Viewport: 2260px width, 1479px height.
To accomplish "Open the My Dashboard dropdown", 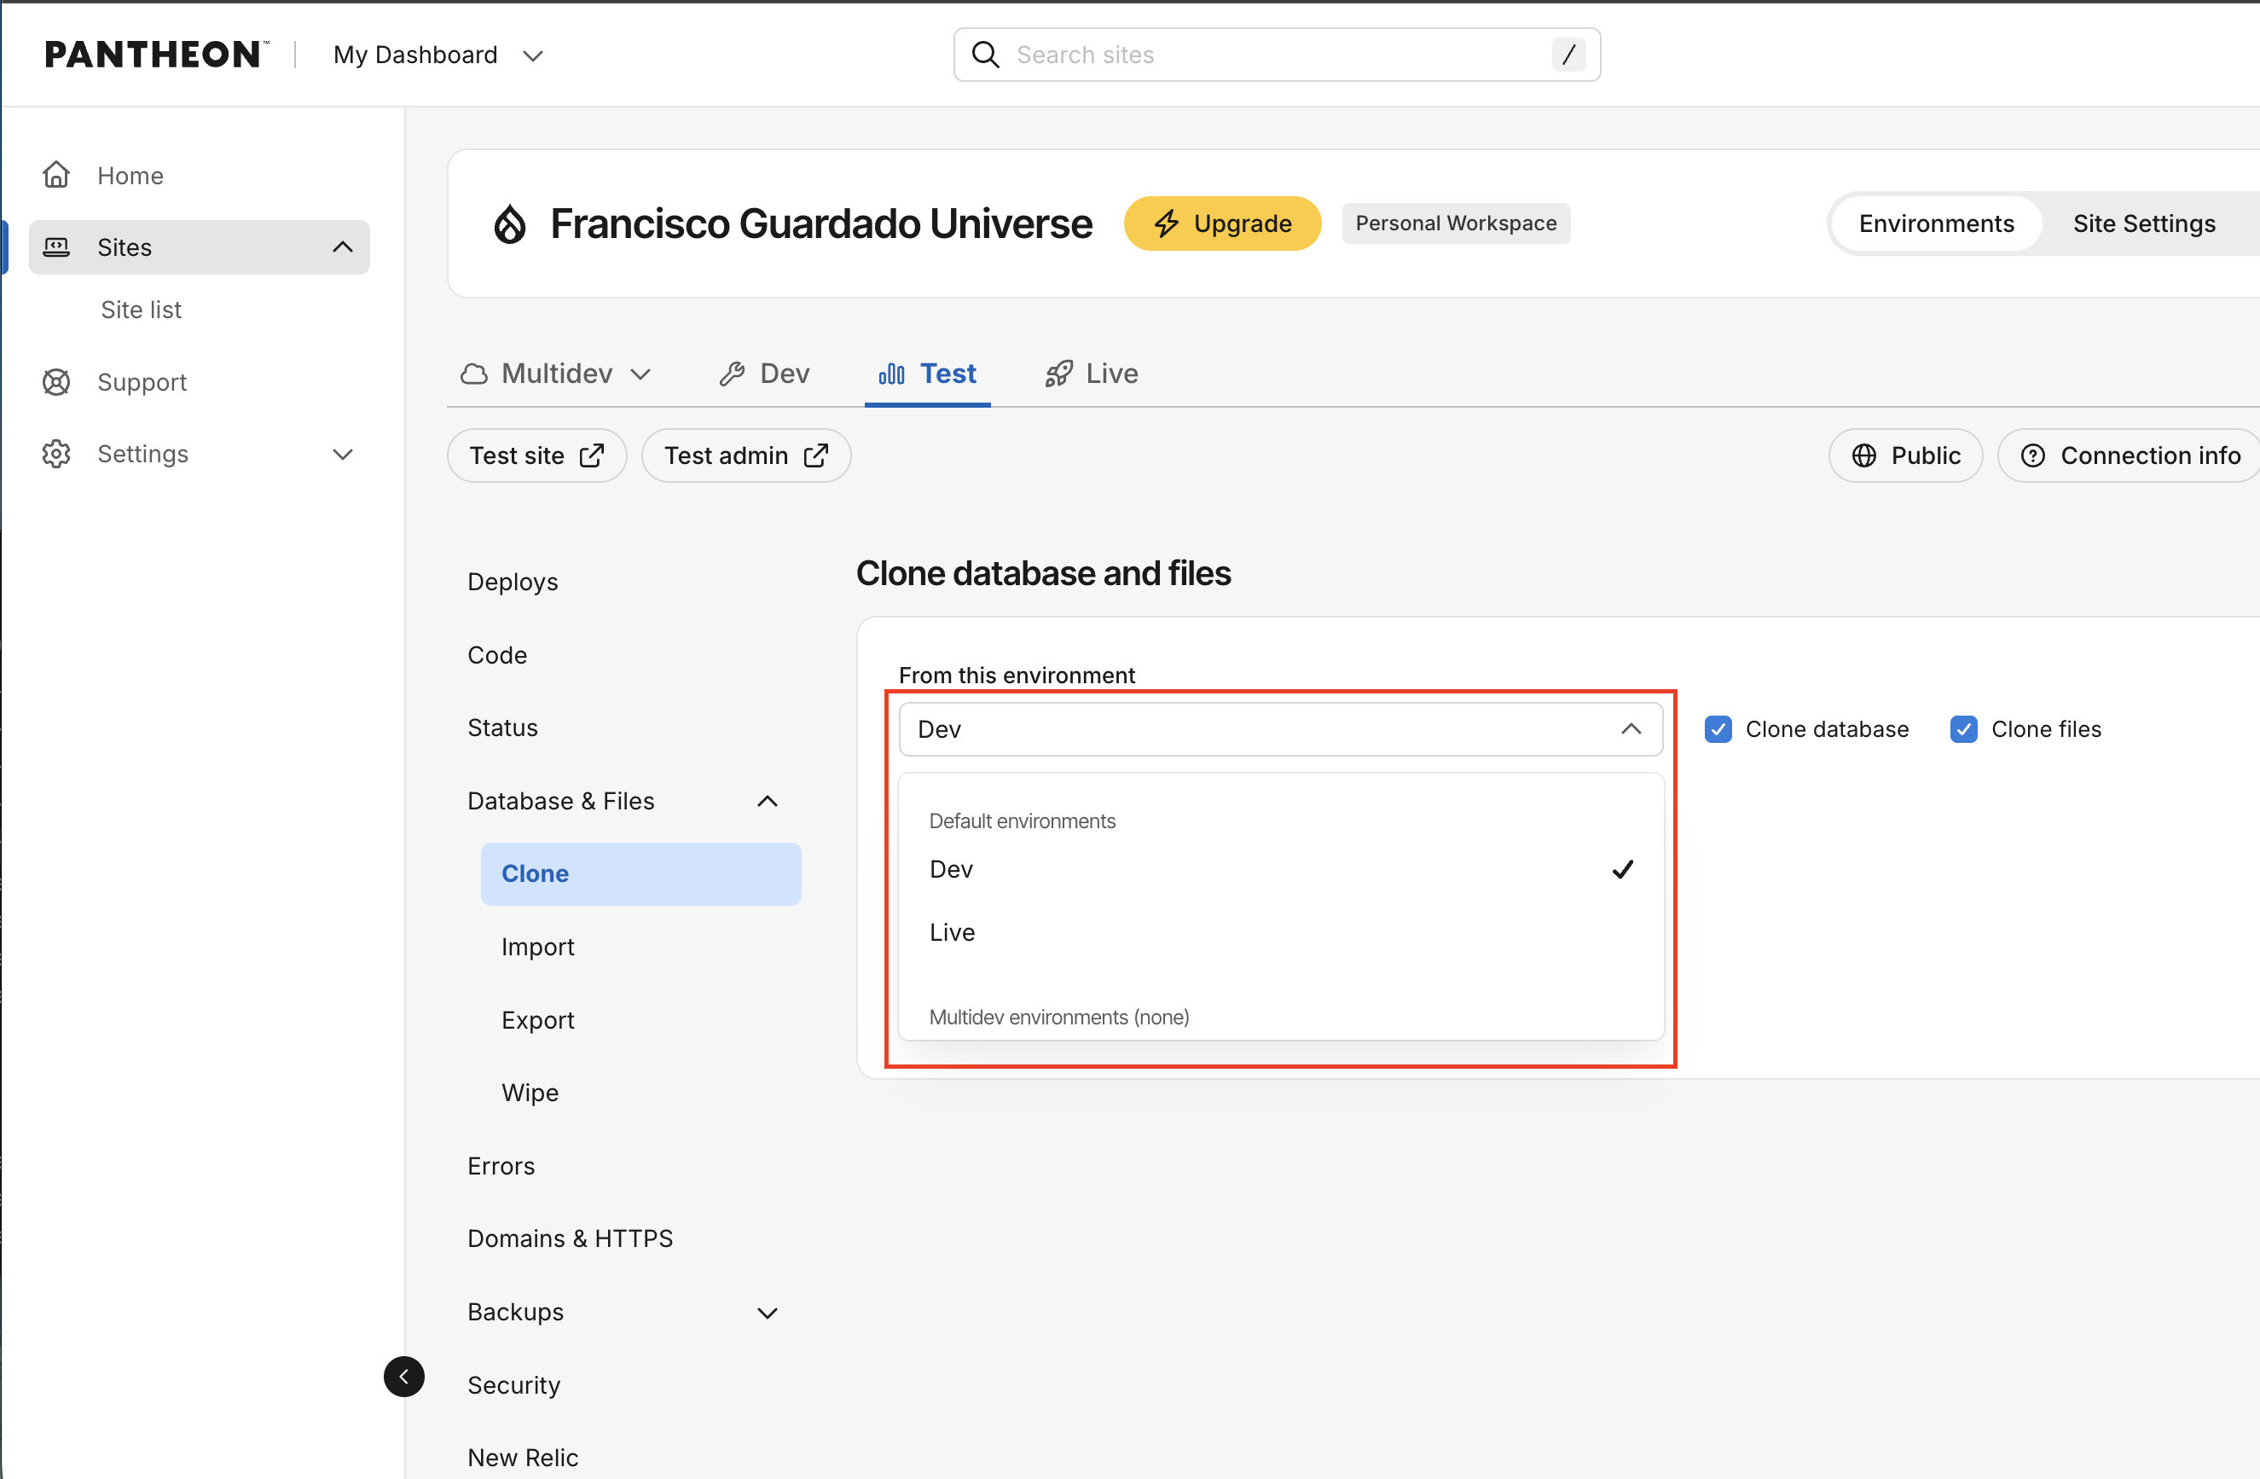I will (x=438, y=55).
